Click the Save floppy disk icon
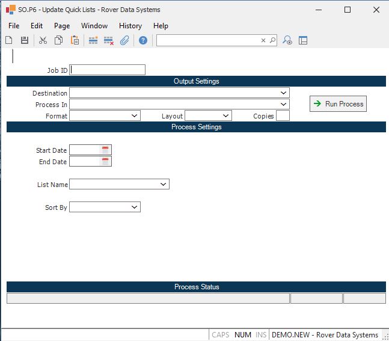389x341 pixels. 25,40
